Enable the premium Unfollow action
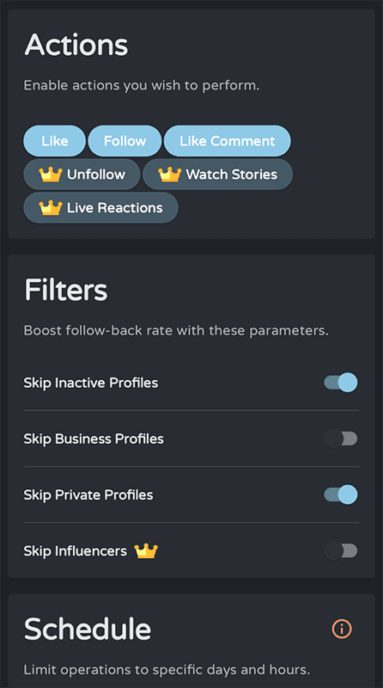This screenshot has width=383, height=688. pos(82,175)
